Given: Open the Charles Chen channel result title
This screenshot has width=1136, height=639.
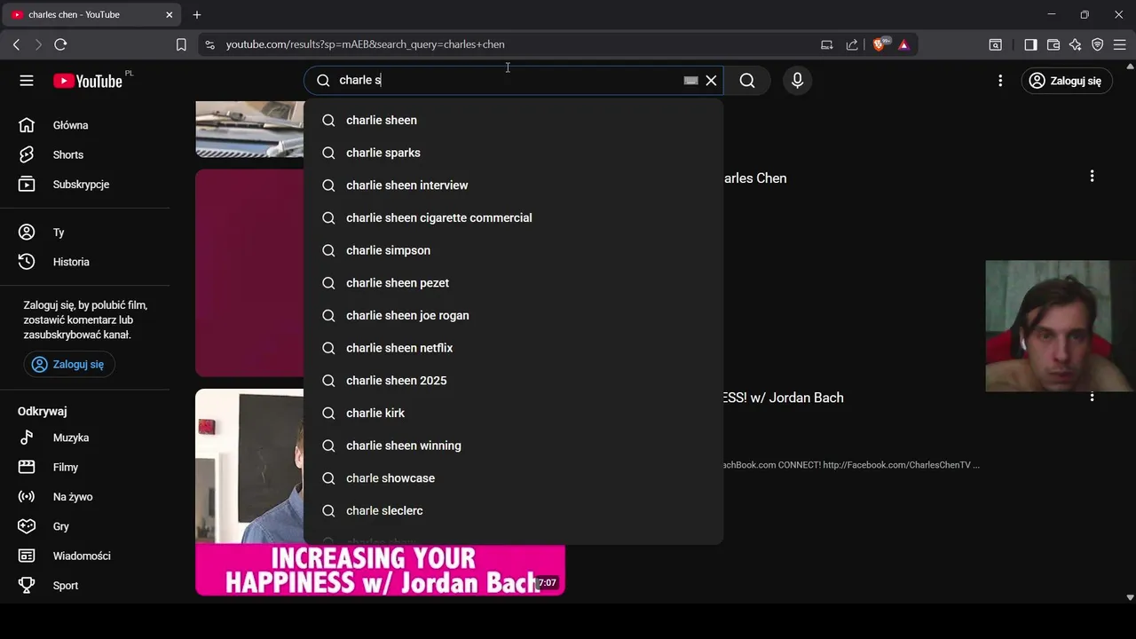Looking at the screenshot, I should click(755, 177).
